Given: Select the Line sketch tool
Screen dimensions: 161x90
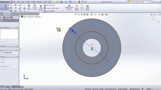Looking at the screenshot, I should pos(11,5).
